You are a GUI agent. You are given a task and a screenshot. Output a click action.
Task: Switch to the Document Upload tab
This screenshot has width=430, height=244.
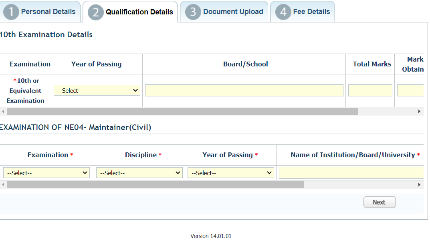click(x=233, y=12)
